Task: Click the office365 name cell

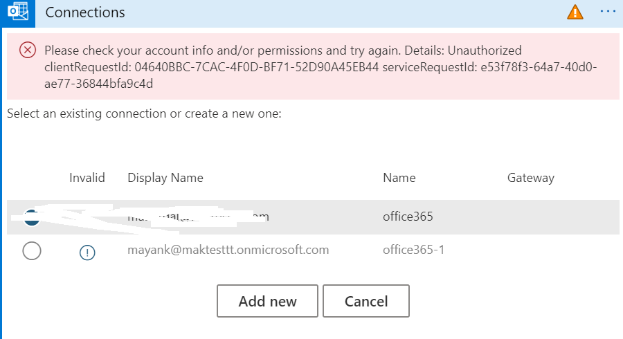Action: tap(408, 217)
